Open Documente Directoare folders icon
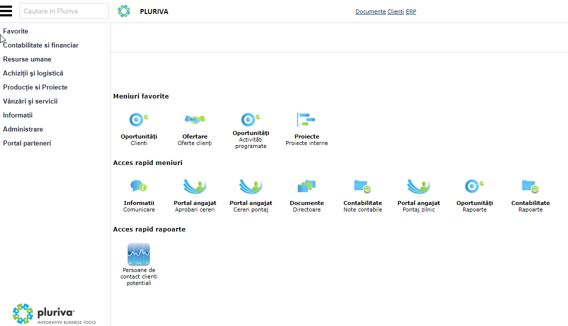This screenshot has width=568, height=326. coord(306,186)
